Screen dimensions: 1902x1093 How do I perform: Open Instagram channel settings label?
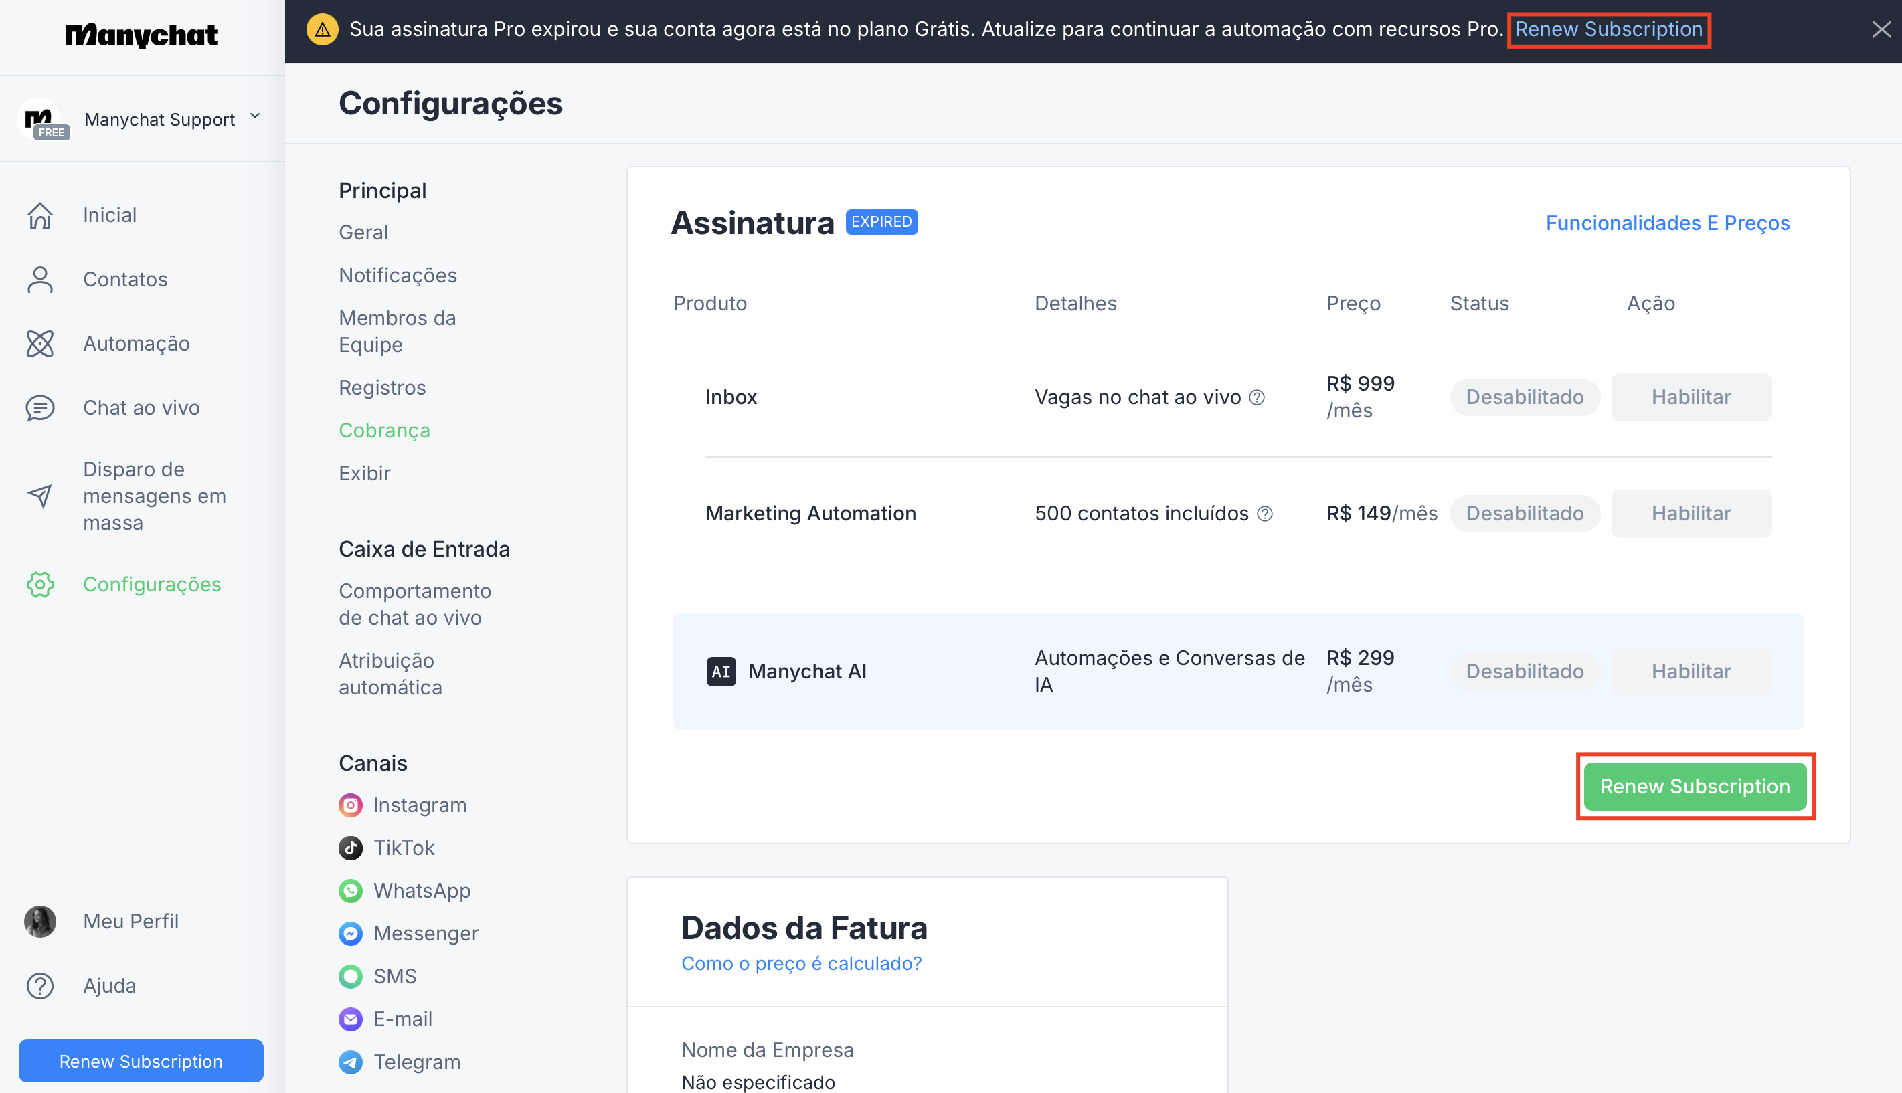click(420, 805)
